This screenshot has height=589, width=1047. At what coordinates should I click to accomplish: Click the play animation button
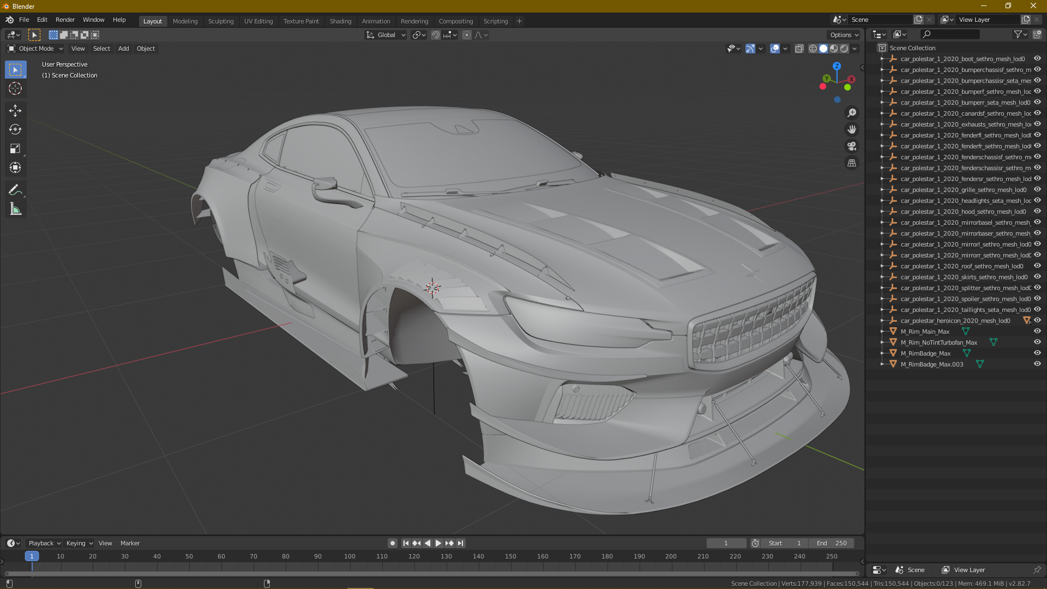tap(438, 543)
